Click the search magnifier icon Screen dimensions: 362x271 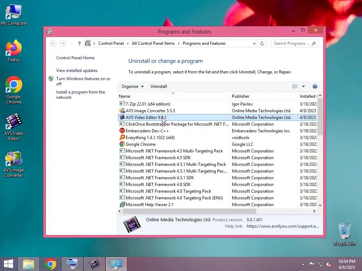[x=314, y=43]
